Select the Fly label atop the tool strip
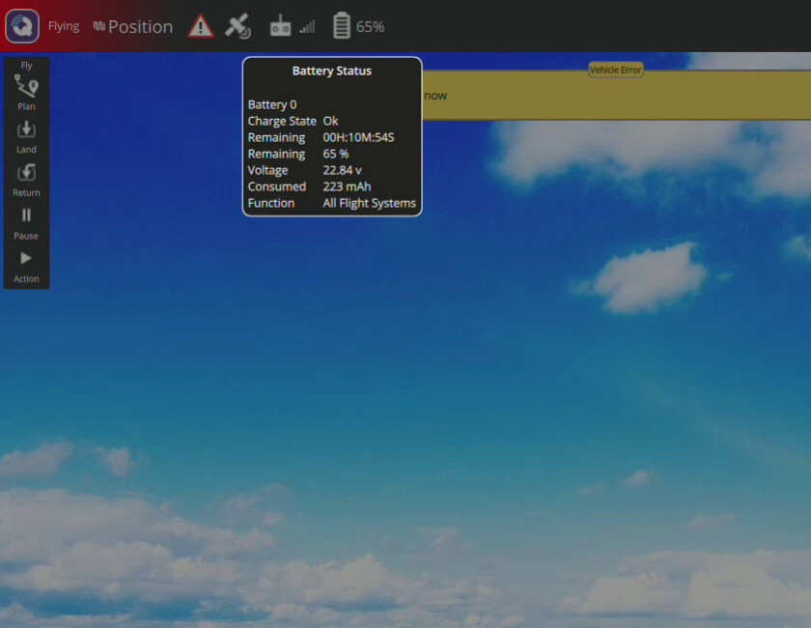Screen dimensions: 811x628 [x=26, y=66]
